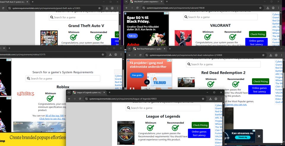Reload the Grand Theft Auto V page
The width and height of the screenshot is (285, 146).
coord(3,8)
